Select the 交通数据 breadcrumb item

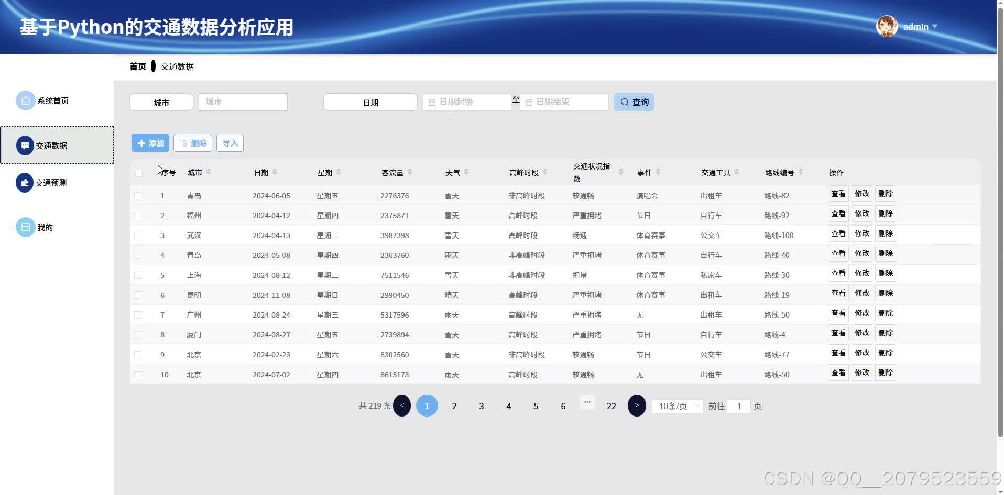[176, 66]
